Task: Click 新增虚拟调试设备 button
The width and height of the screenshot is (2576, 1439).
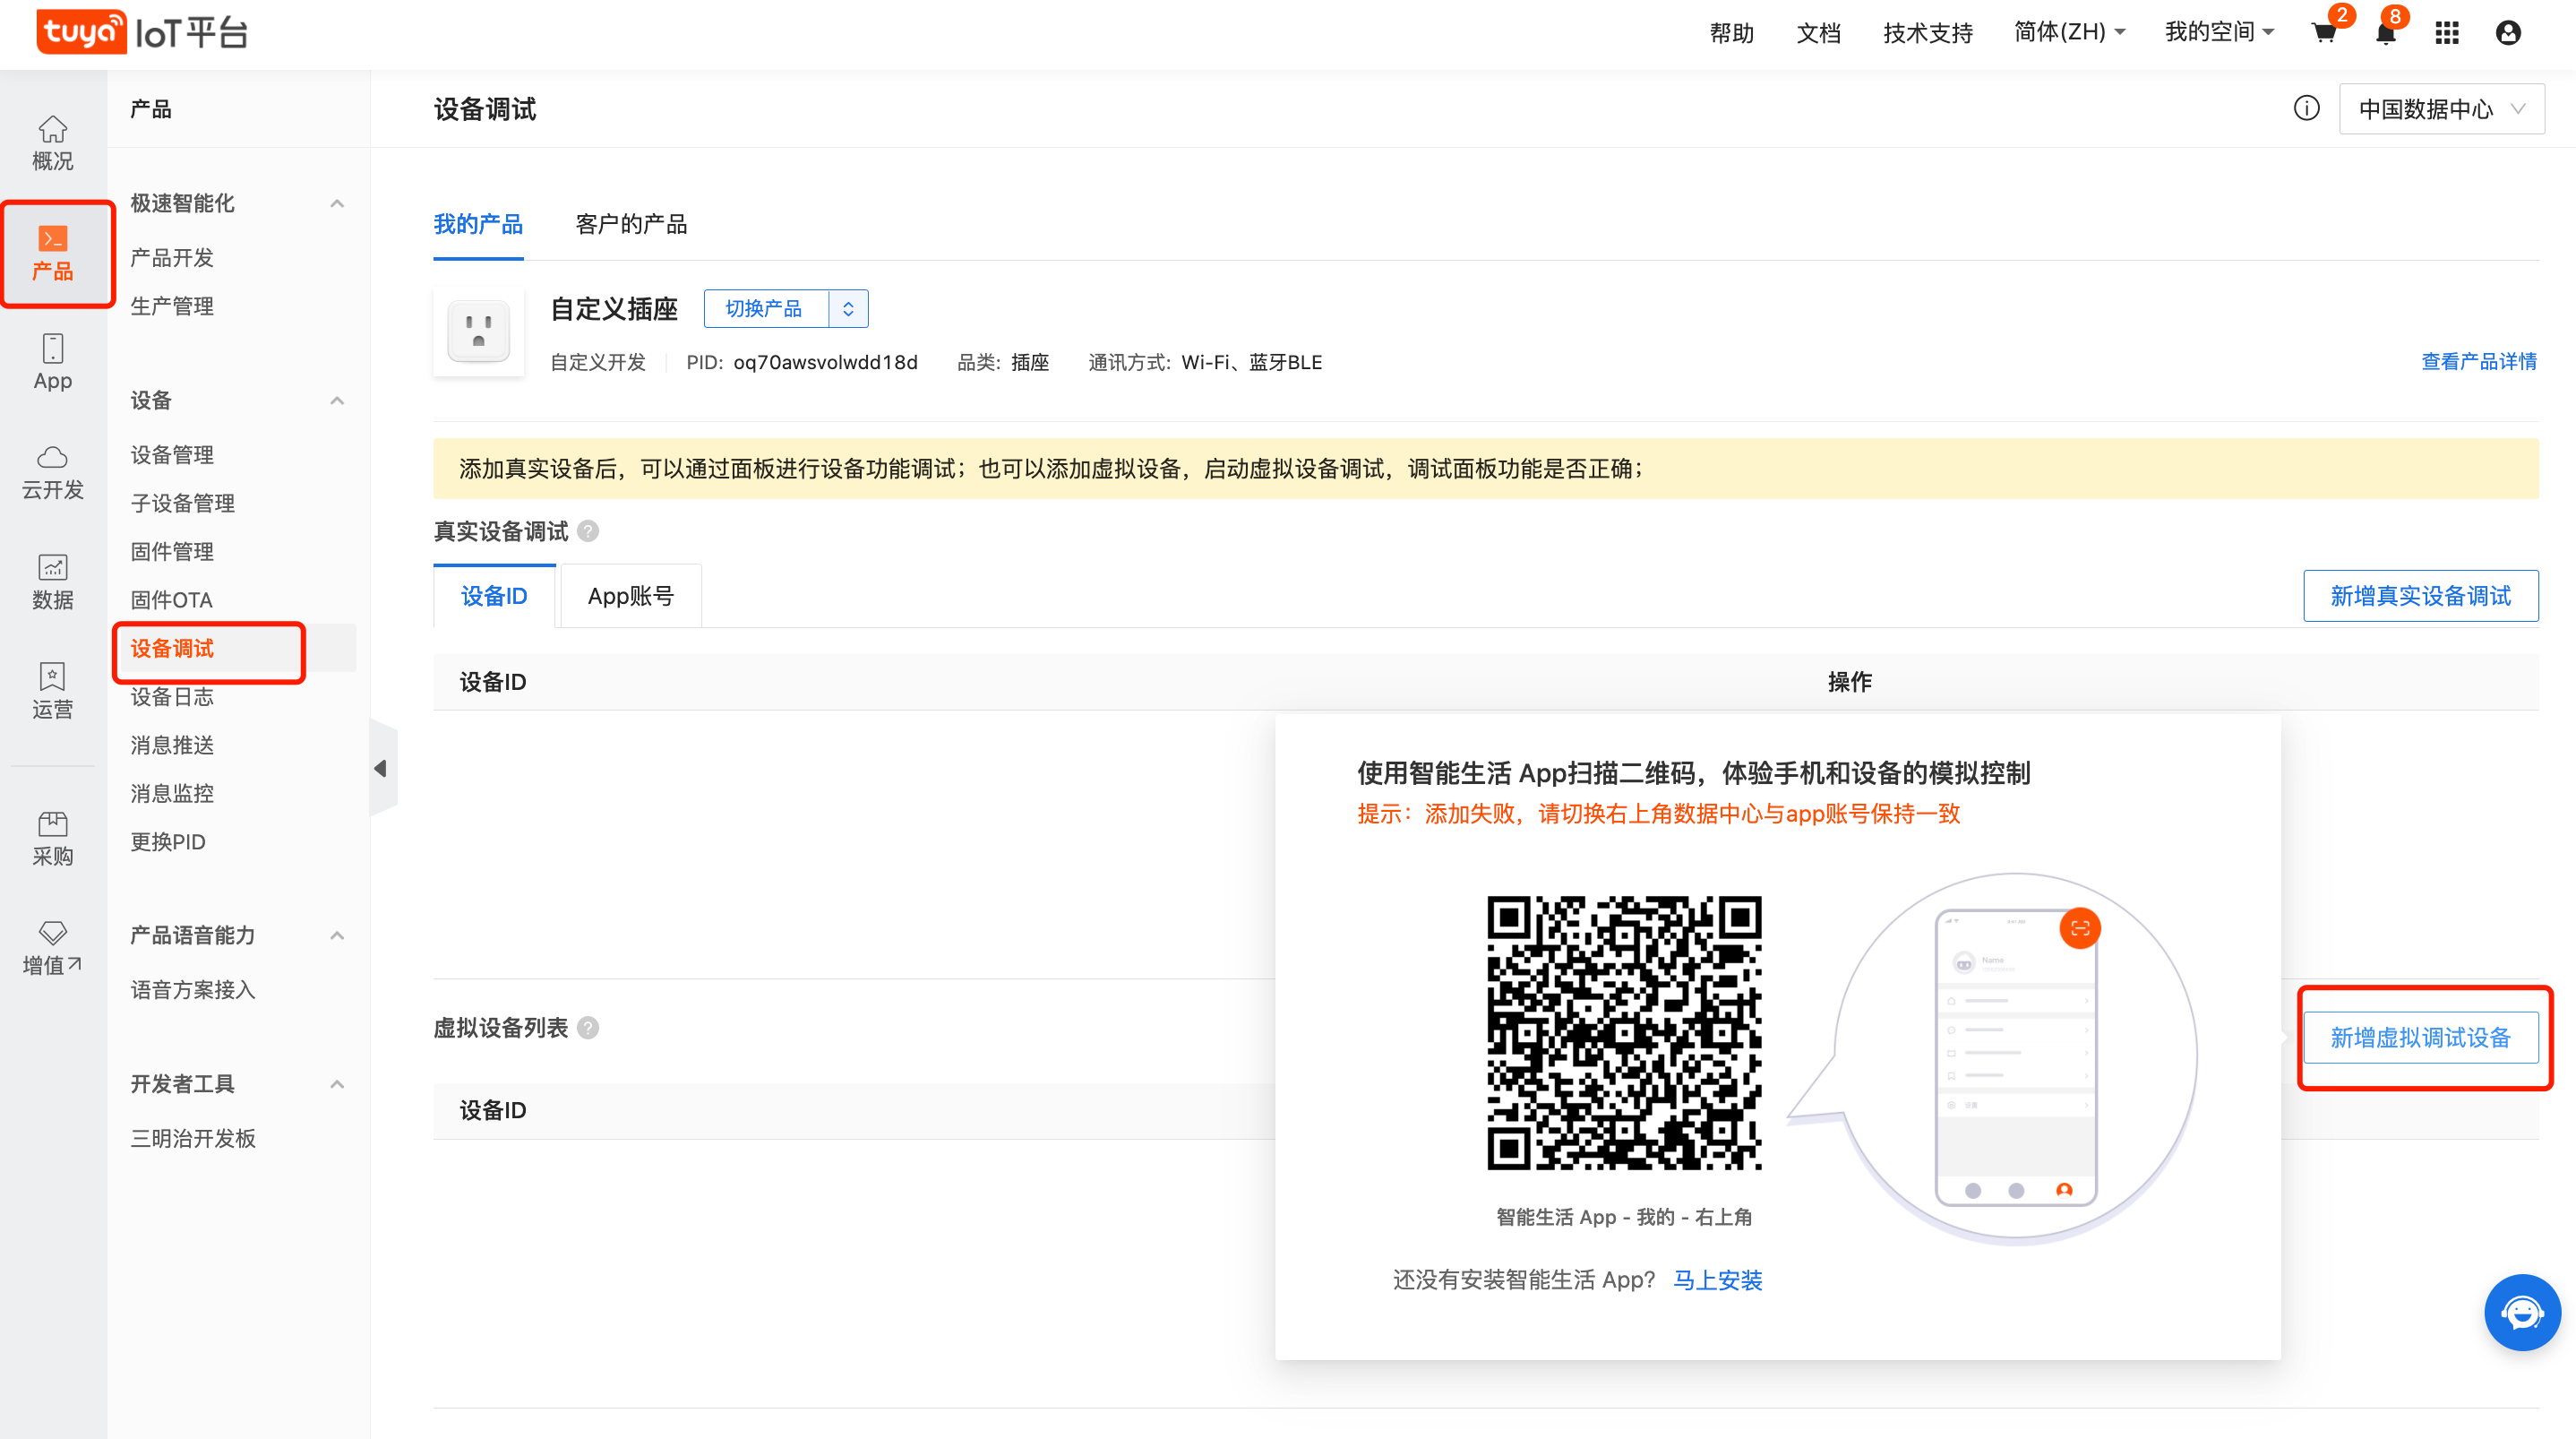Action: click(x=2420, y=1038)
